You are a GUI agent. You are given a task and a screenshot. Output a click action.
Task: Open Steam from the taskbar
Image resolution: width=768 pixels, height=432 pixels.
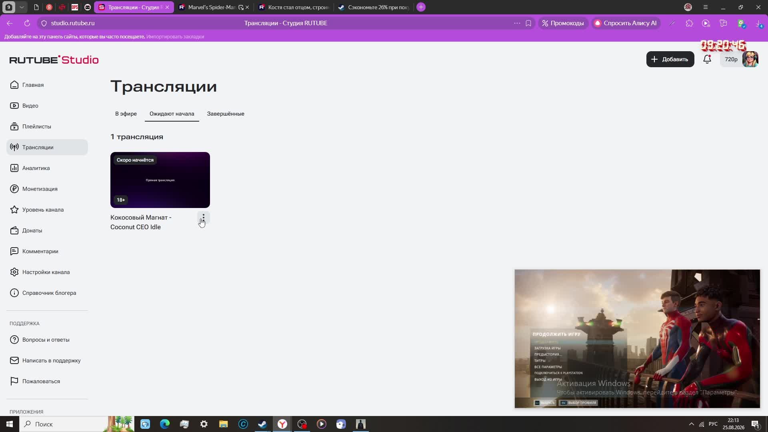tap(262, 424)
